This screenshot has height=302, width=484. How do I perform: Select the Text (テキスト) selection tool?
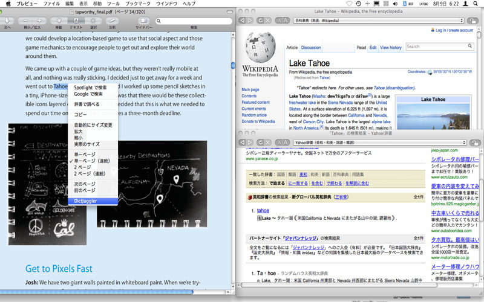pyautogui.click(x=76, y=21)
